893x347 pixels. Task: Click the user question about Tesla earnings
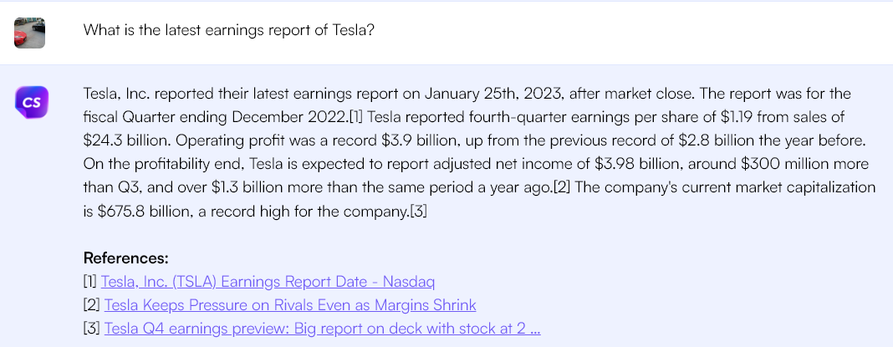pos(228,31)
